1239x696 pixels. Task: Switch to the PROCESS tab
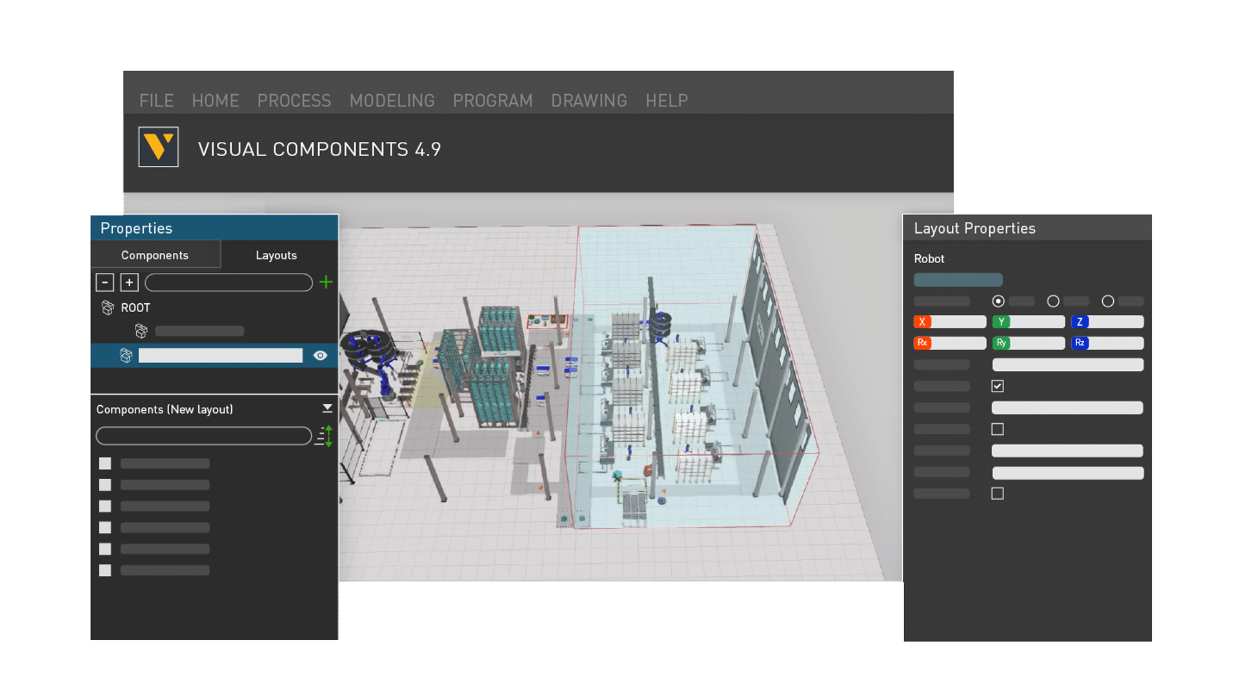coord(294,101)
